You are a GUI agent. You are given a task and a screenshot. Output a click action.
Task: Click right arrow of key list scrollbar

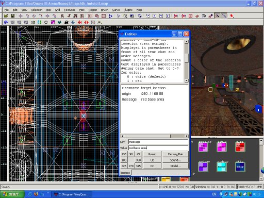[x=187, y=136]
